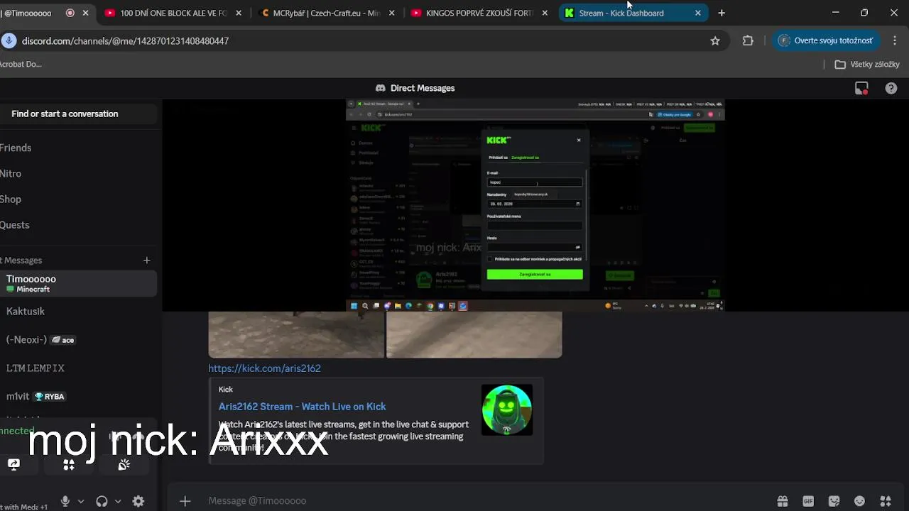Screen dimensions: 909x511
Task: Expand headphone output options arrow
Action: 118,501
